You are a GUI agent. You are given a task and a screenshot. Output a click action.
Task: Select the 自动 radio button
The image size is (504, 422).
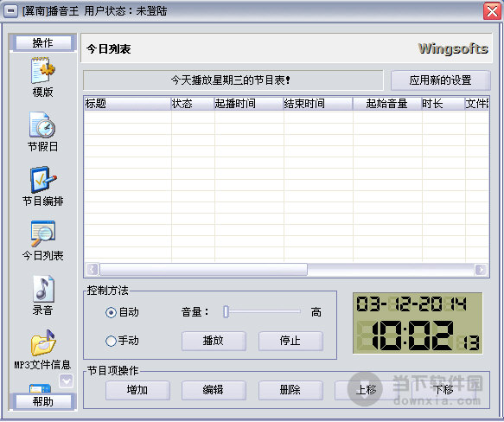[x=111, y=312]
